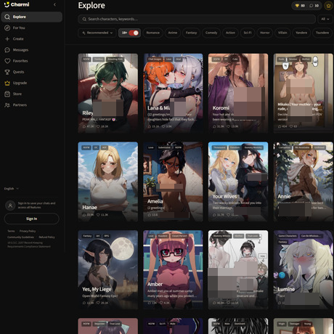Select the Horror category tag
The width and height of the screenshot is (334, 334).
pos(265,33)
